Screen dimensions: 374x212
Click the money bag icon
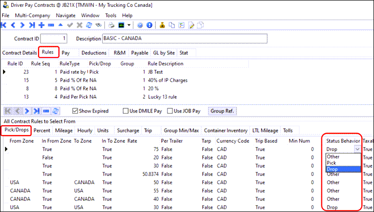click(x=161, y=25)
